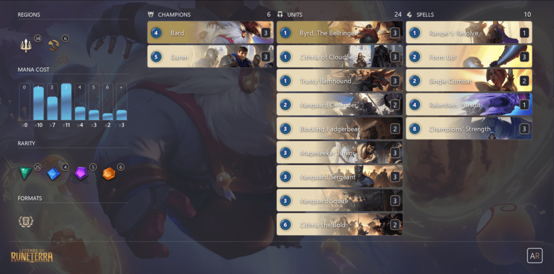554x274 pixels.
Task: Open the Bard champion card
Action: 210,33
